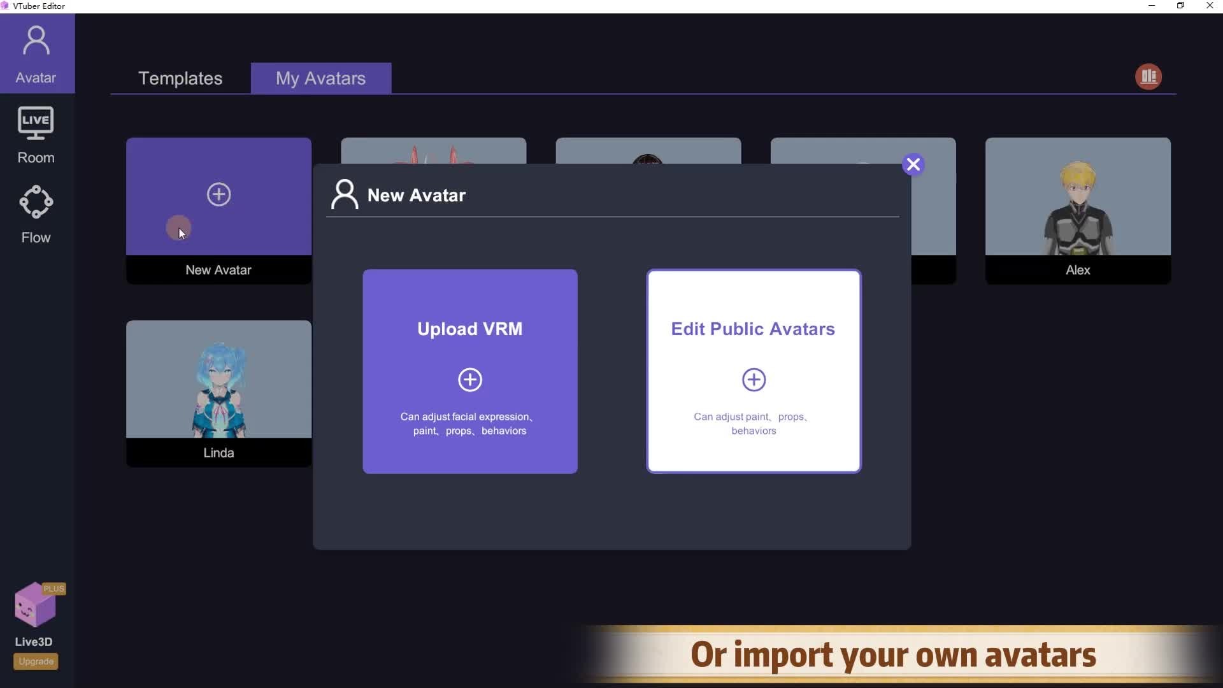Switch to the Templates tab
Image resolution: width=1223 pixels, height=688 pixels.
[180, 78]
